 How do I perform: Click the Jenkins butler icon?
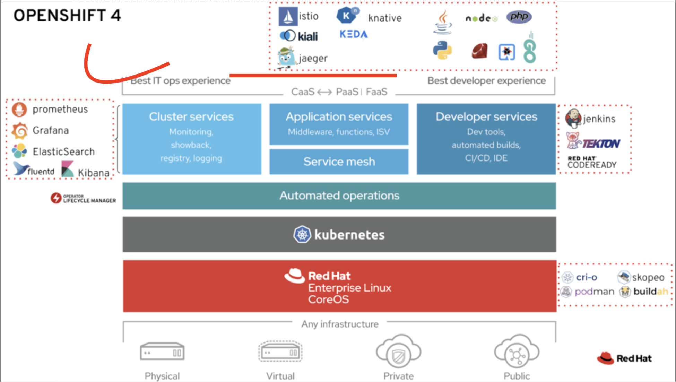pyautogui.click(x=573, y=118)
